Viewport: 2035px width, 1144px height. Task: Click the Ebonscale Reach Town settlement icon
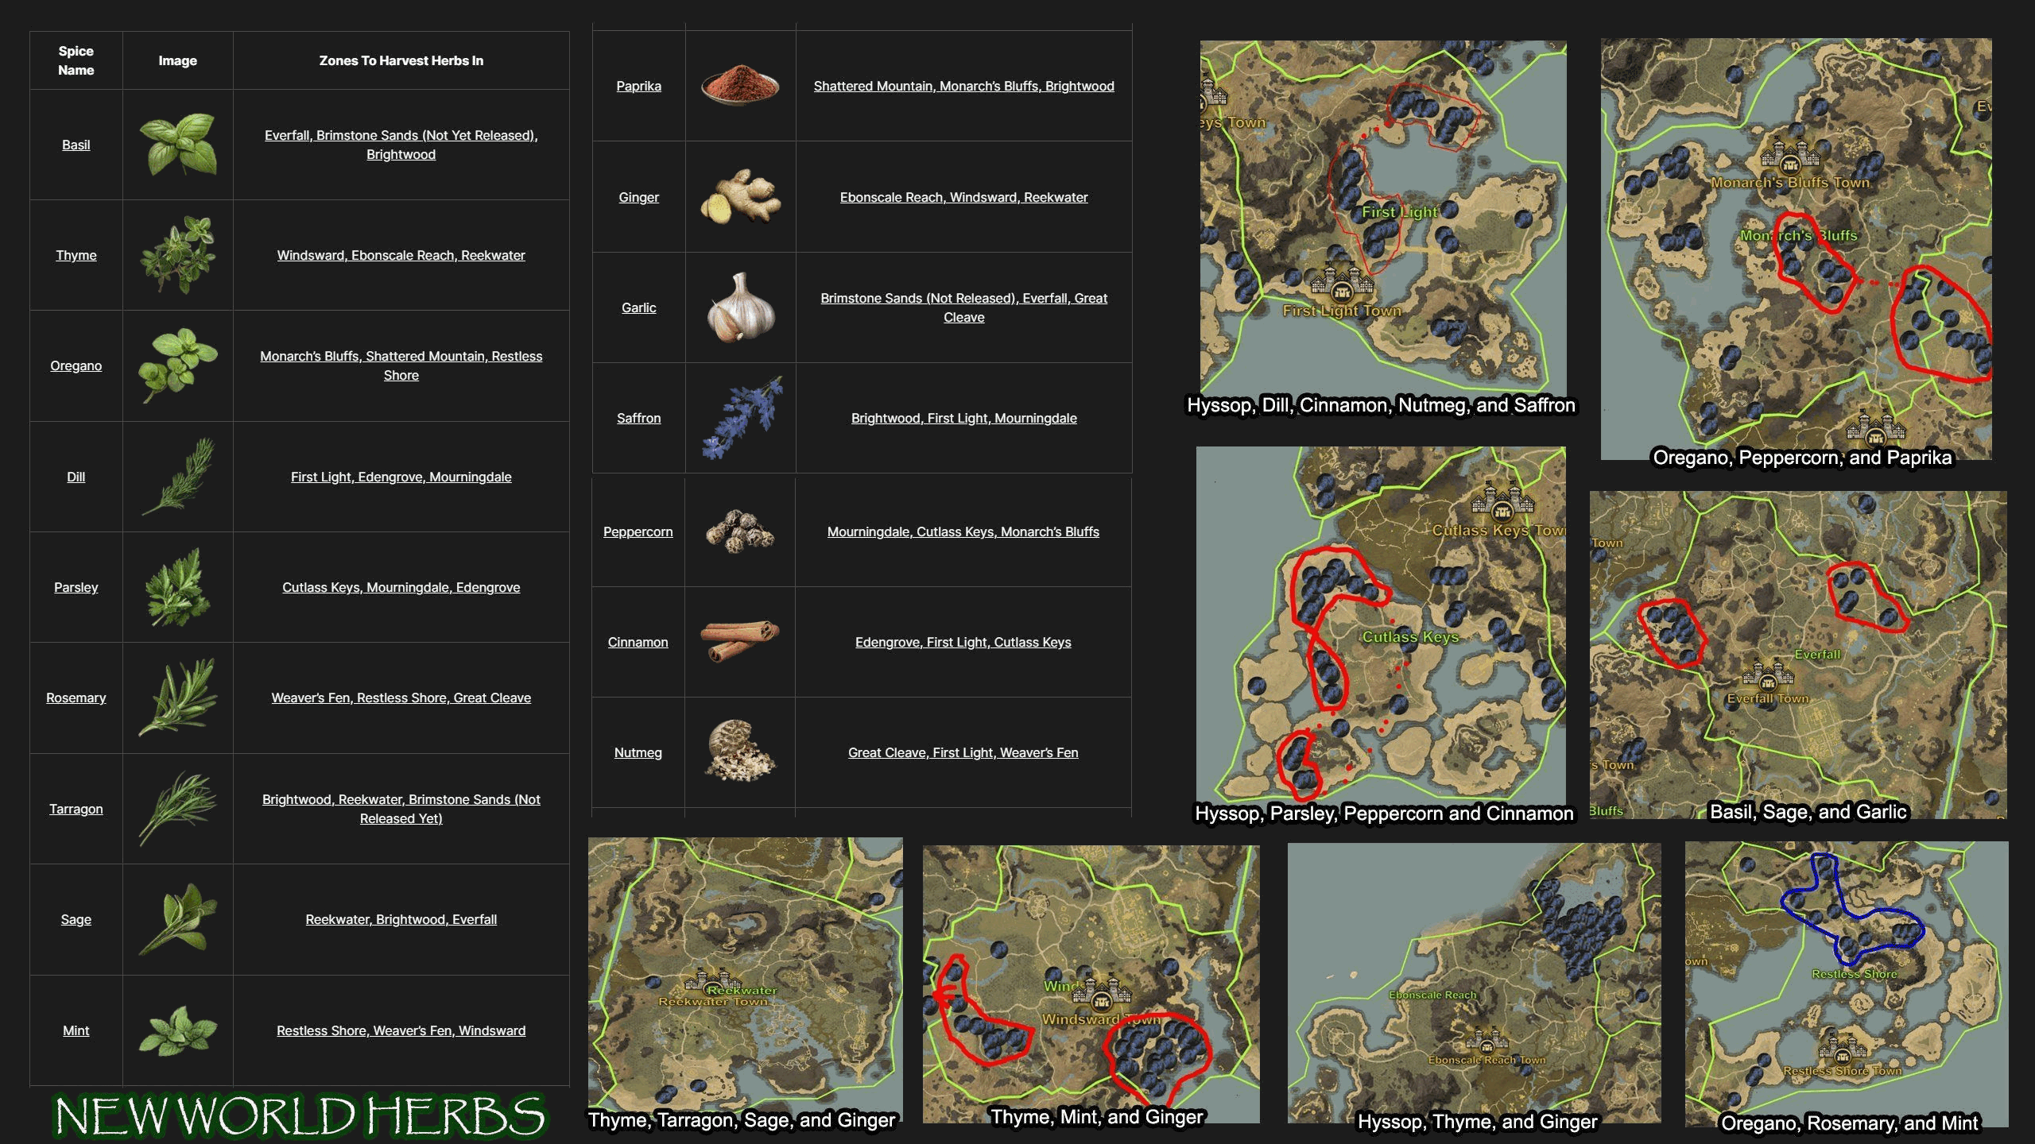[x=1486, y=1039]
